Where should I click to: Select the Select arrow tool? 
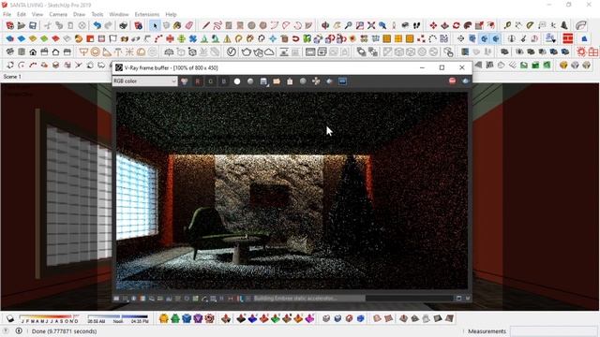(155, 25)
